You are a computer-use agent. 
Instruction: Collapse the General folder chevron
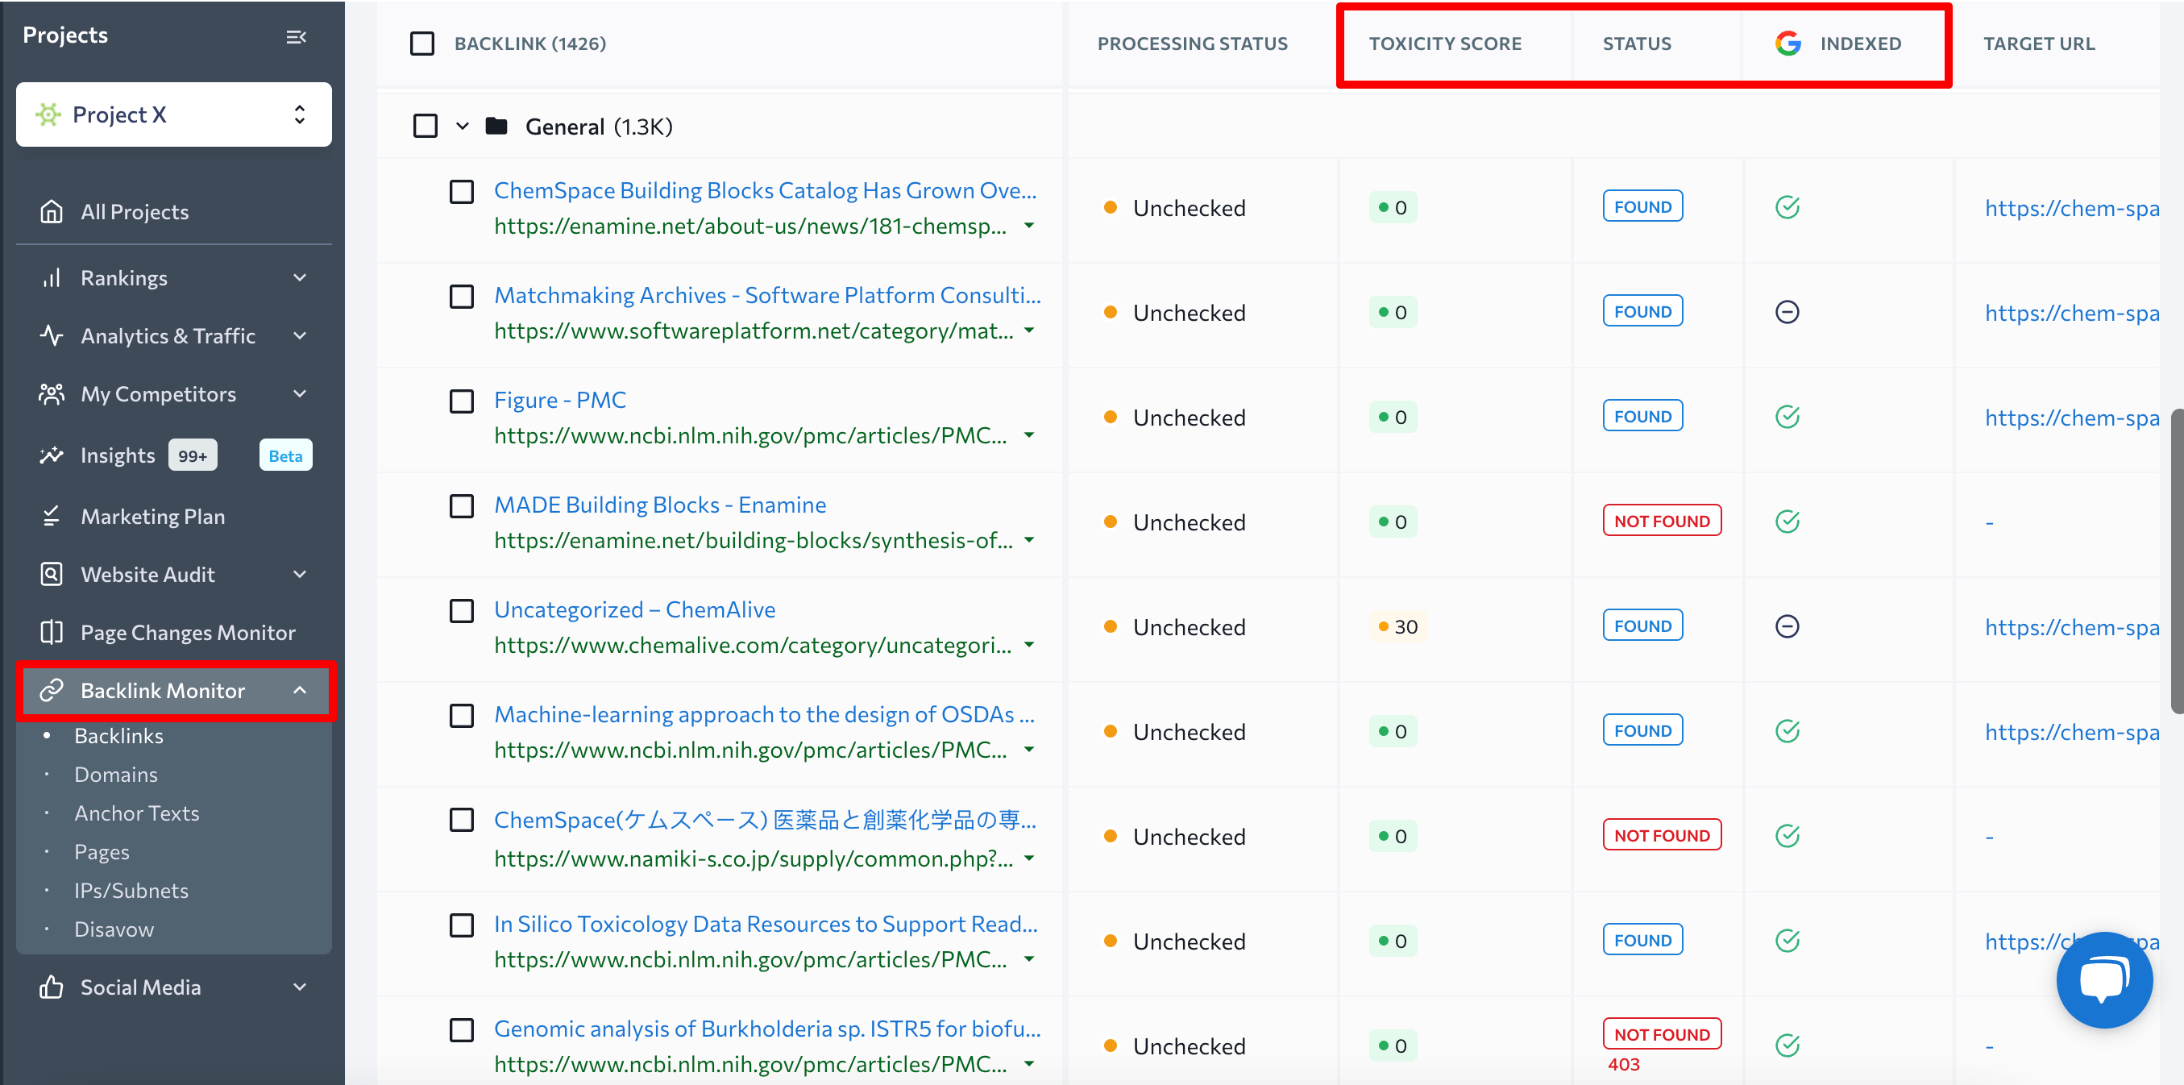[462, 126]
